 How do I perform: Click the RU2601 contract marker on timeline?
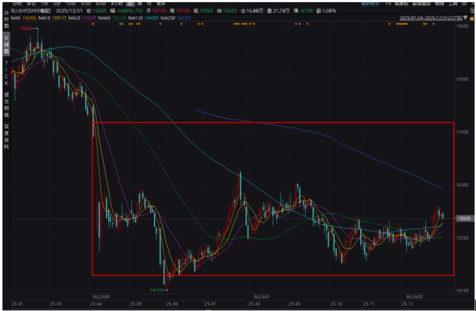[x=261, y=296]
